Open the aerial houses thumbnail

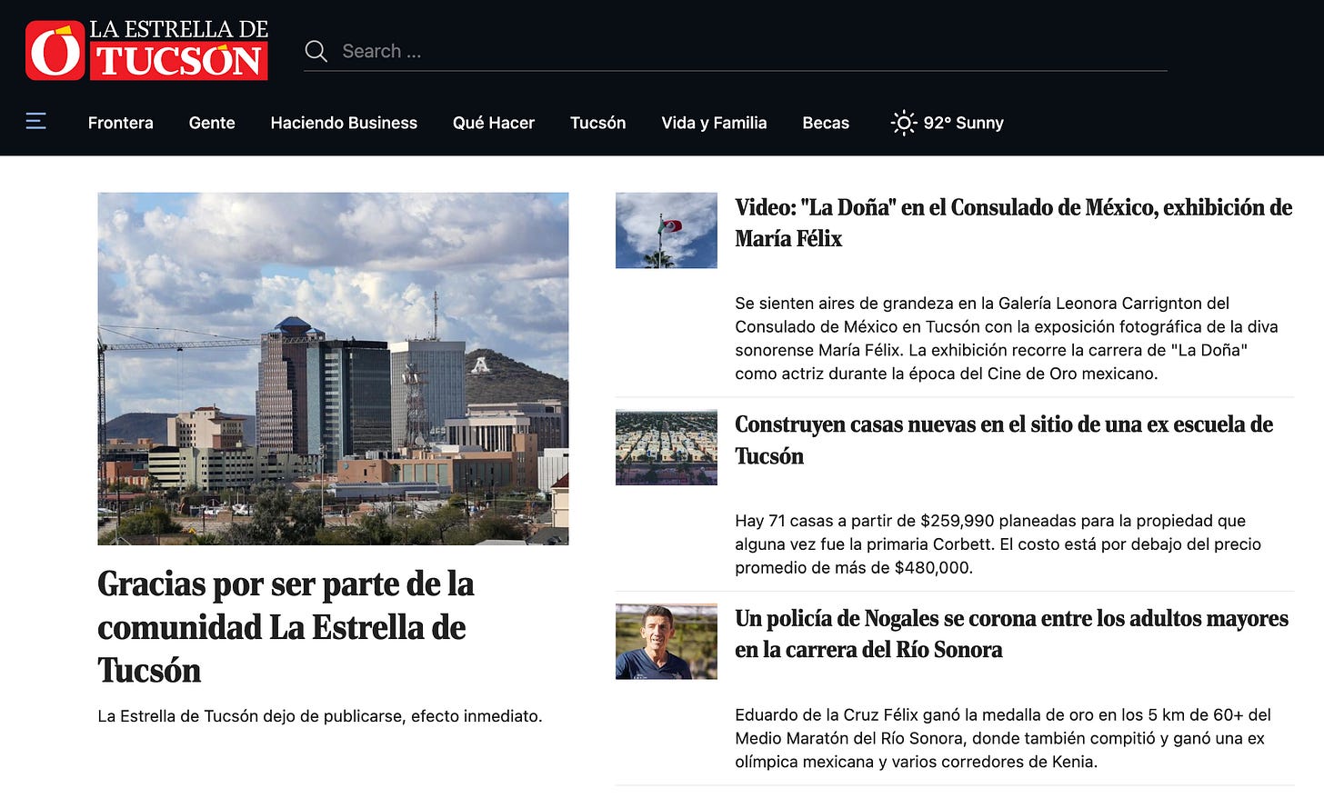[x=667, y=447]
